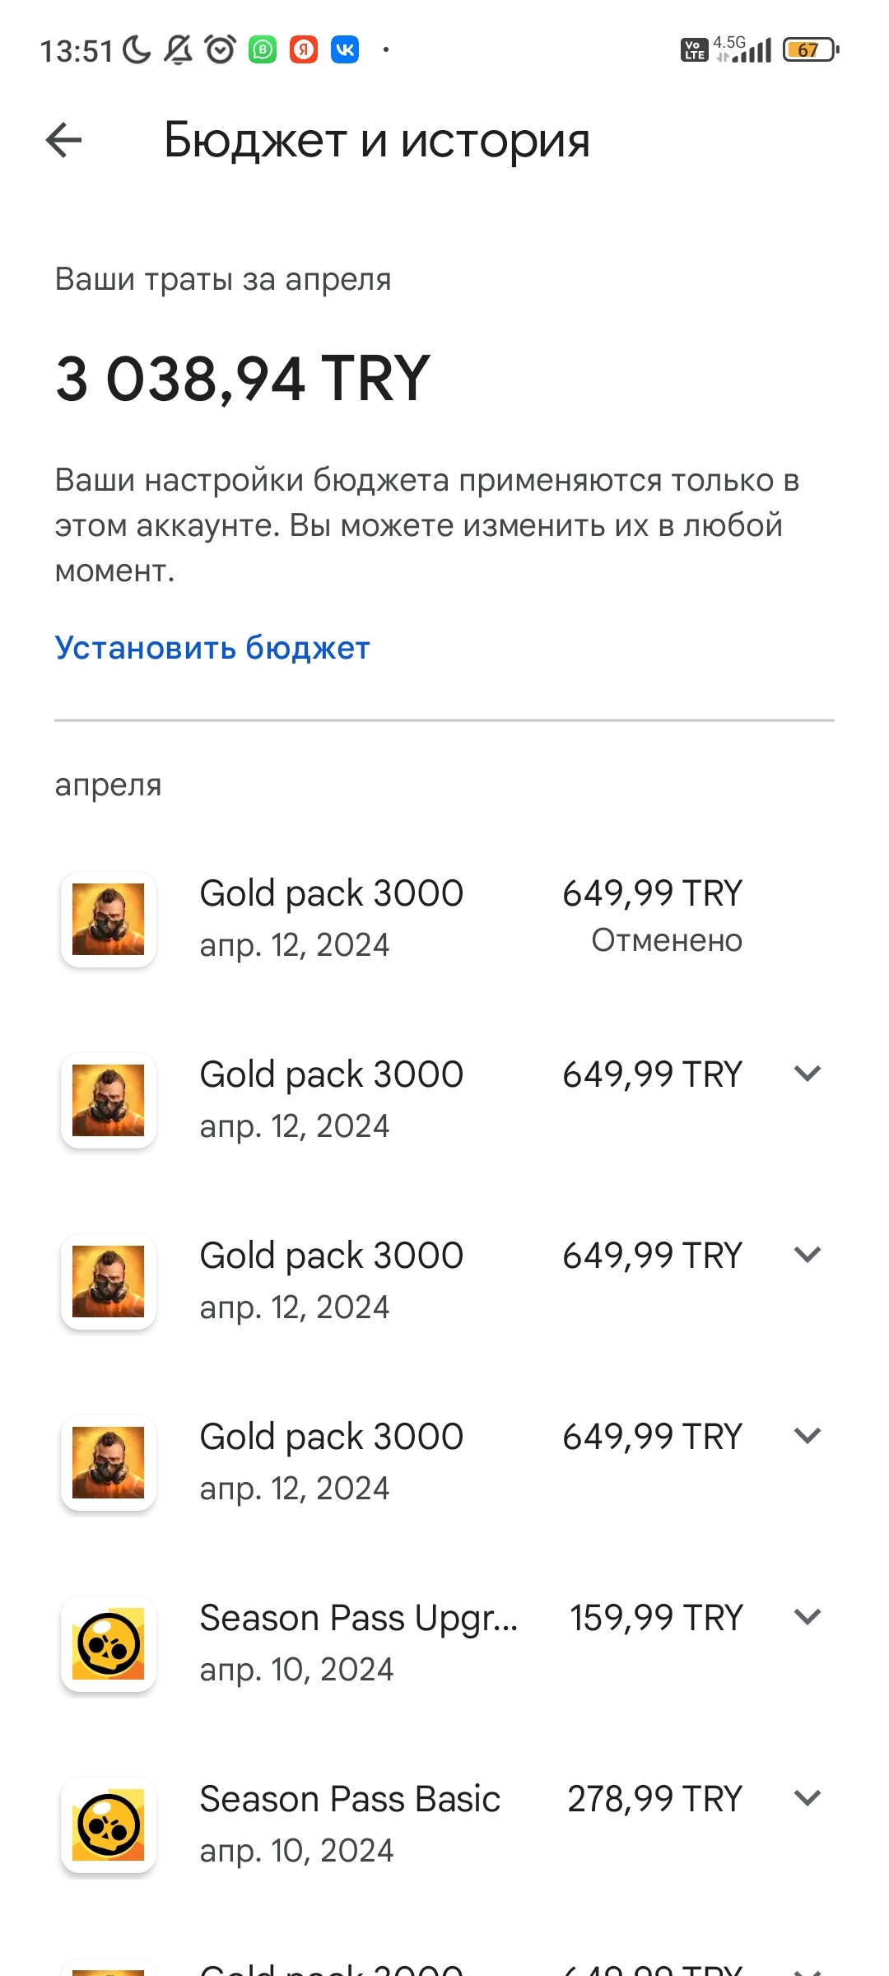
Task: Tap the VK notification icon
Action: tap(345, 50)
